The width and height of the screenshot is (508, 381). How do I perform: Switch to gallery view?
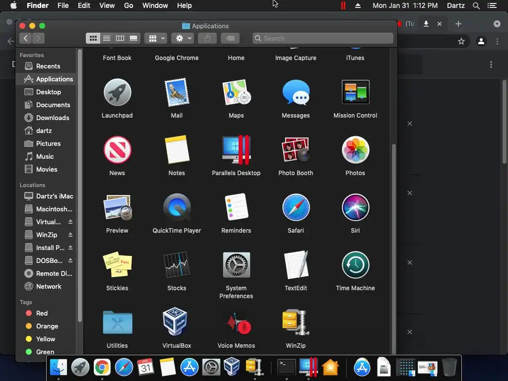(x=133, y=38)
